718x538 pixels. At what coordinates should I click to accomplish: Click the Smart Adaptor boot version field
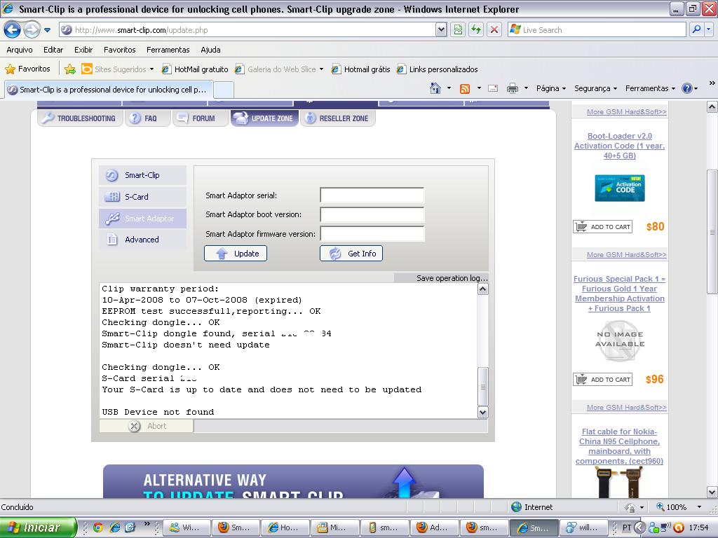(372, 214)
